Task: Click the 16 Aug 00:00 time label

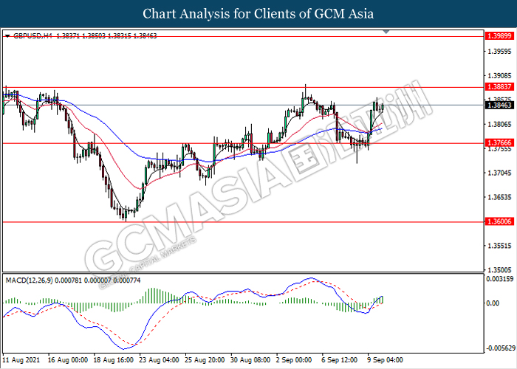Action: coord(68,360)
